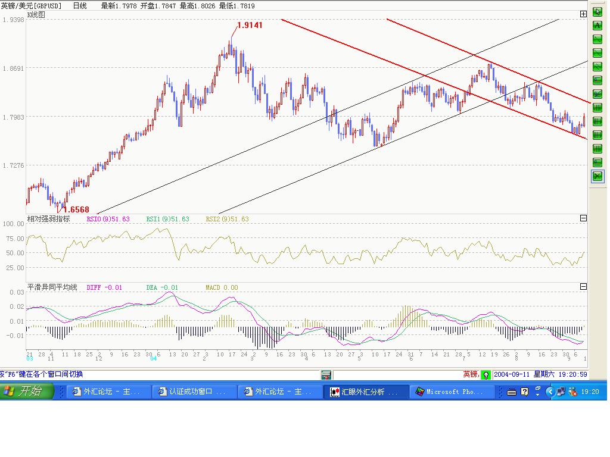Image resolution: width=610 pixels, height=457 pixels.
Task: Collapse the RSI indicator pane
Action: (x=583, y=218)
